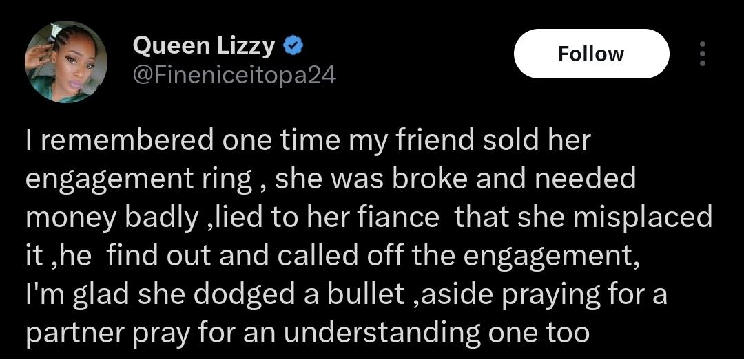The image size is (744, 359).
Task: Click the @Fineniceitopa24 handle
Action: pos(234,74)
